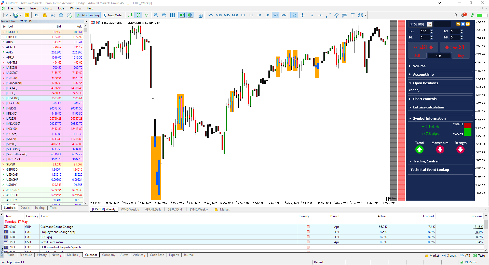Expand the Account info section

point(440,75)
